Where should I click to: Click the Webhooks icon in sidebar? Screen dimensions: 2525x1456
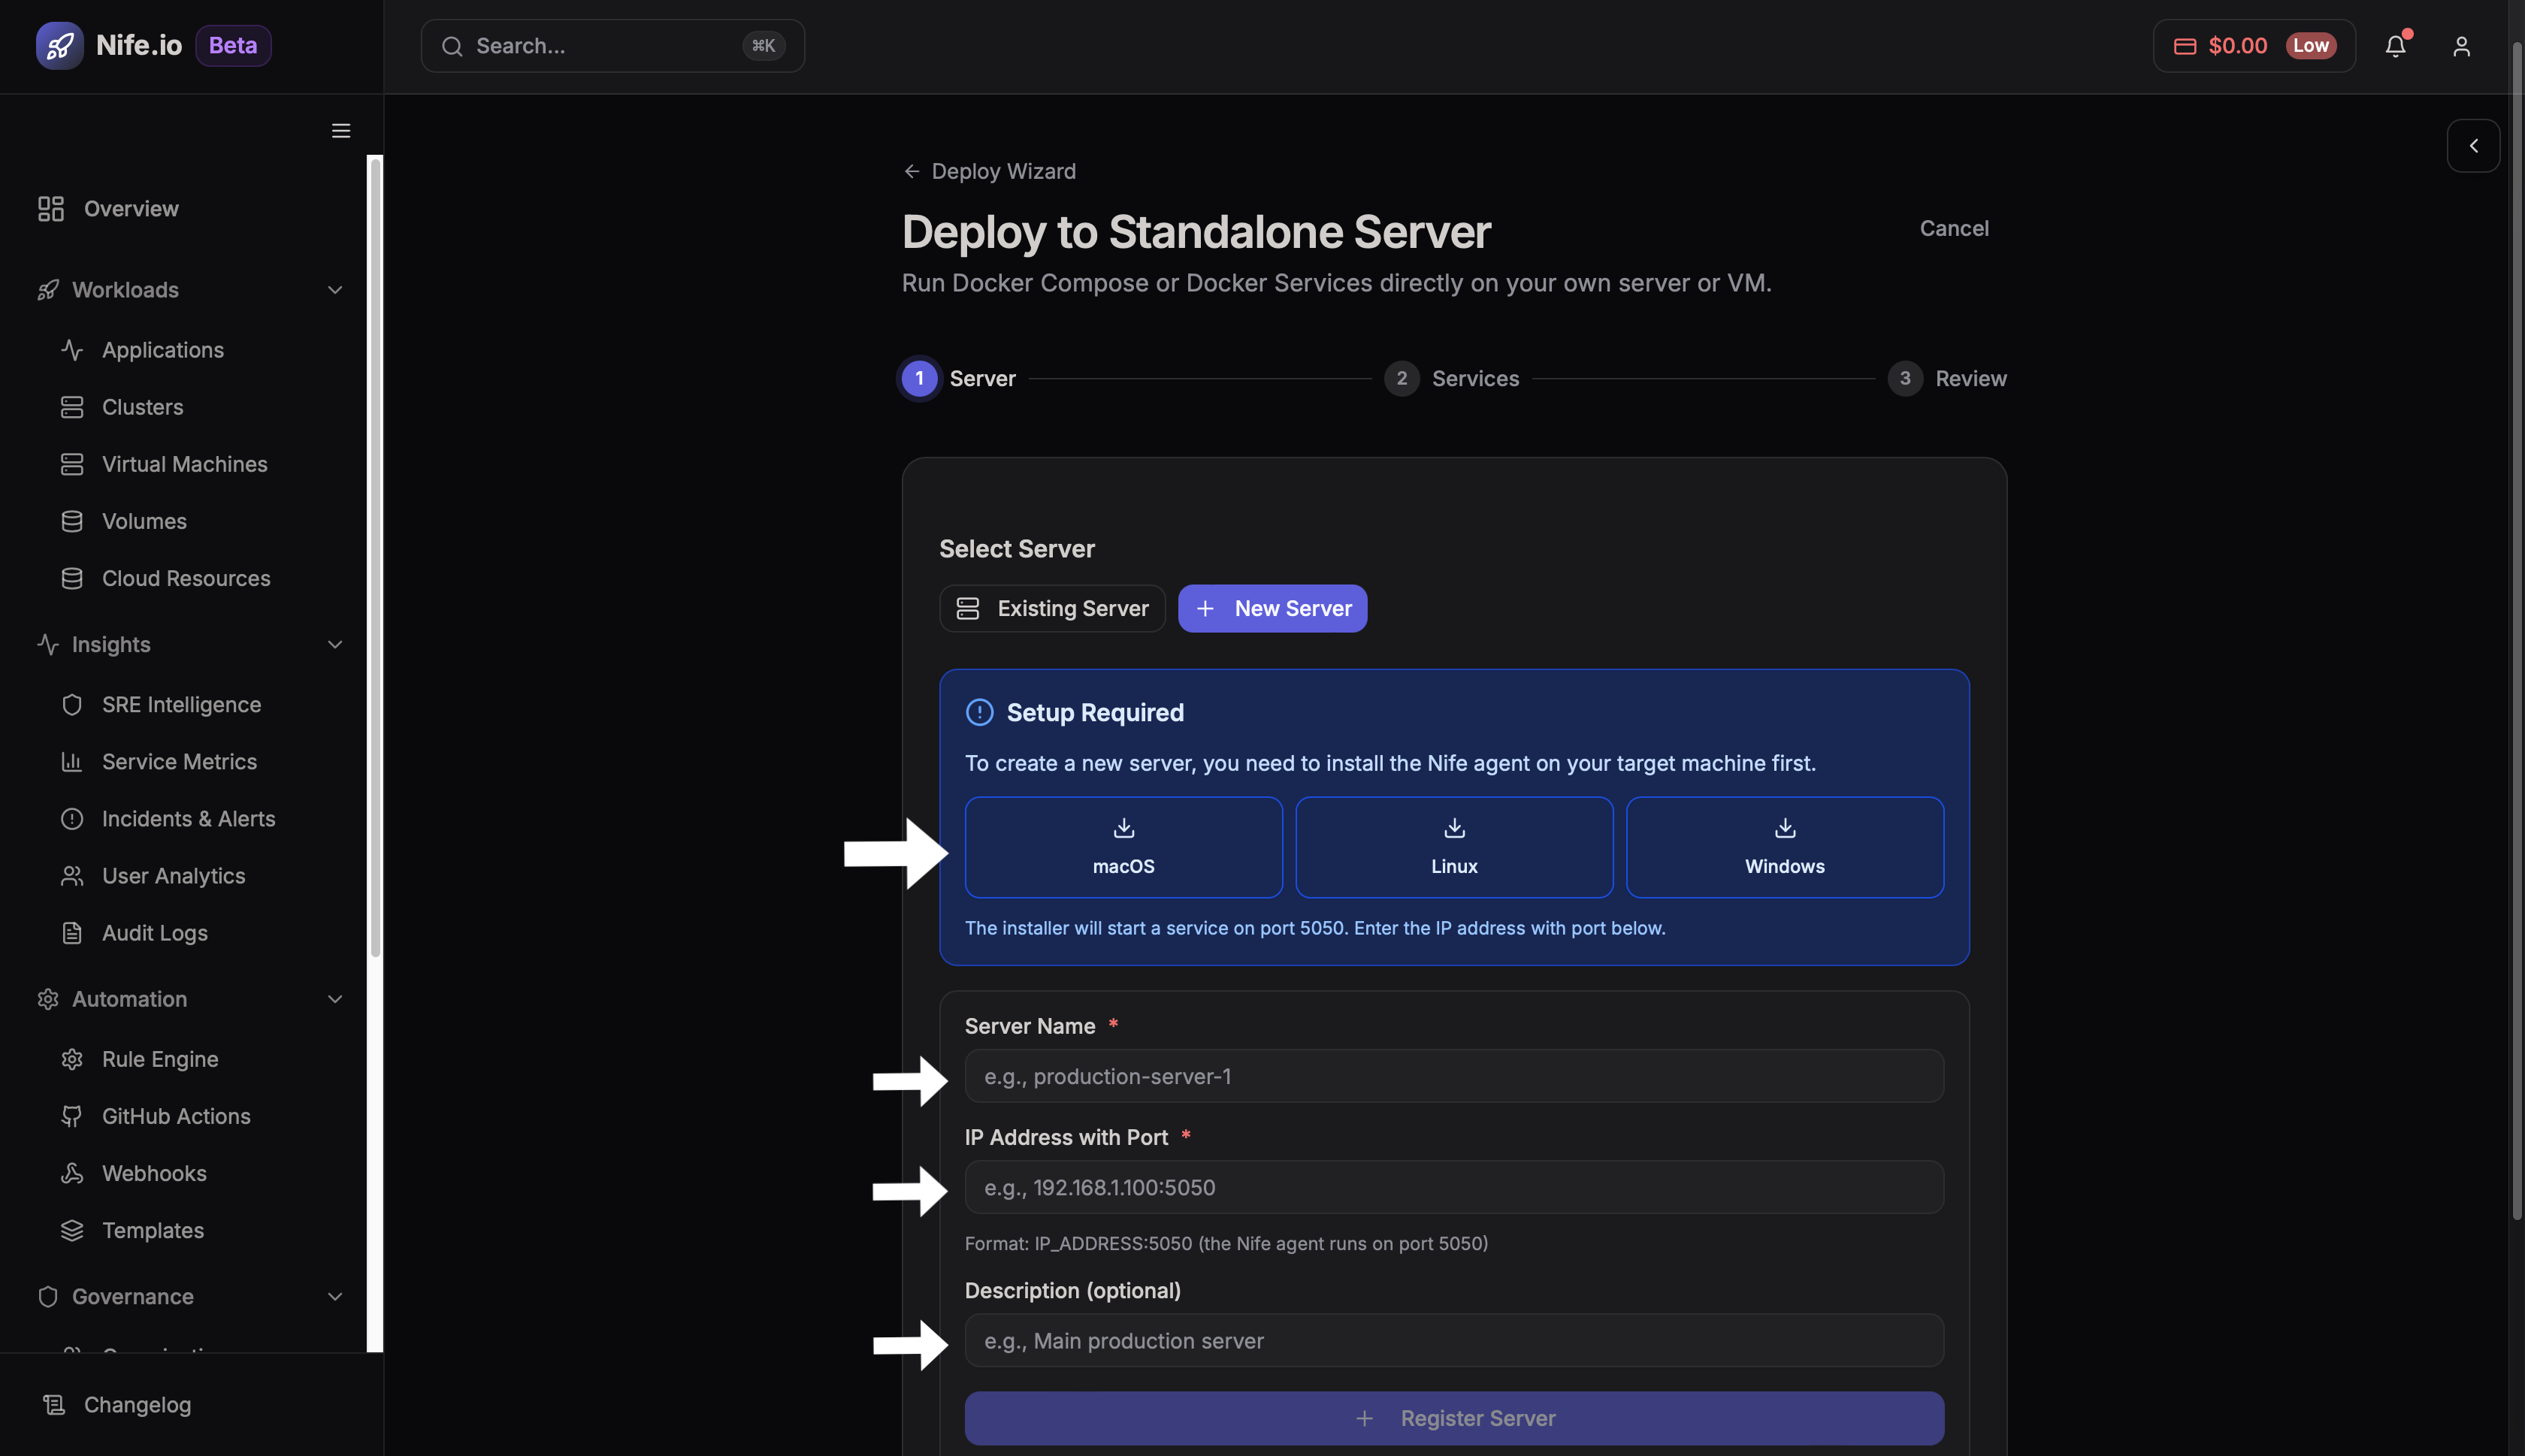(x=72, y=1172)
